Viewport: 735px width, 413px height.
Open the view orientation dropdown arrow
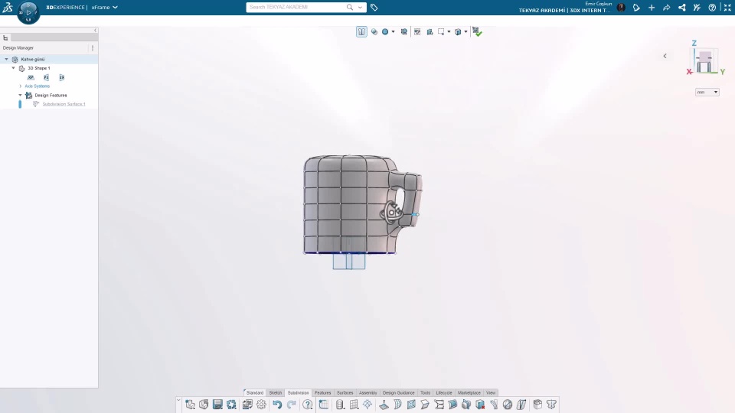click(465, 32)
